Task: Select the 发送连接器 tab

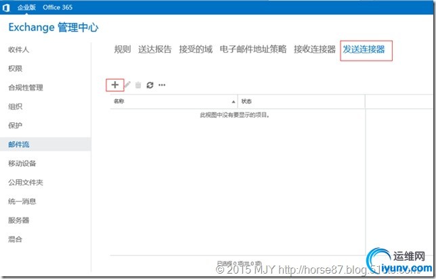Action: pos(364,49)
